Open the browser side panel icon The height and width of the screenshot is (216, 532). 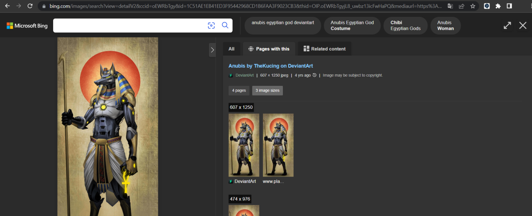click(509, 6)
